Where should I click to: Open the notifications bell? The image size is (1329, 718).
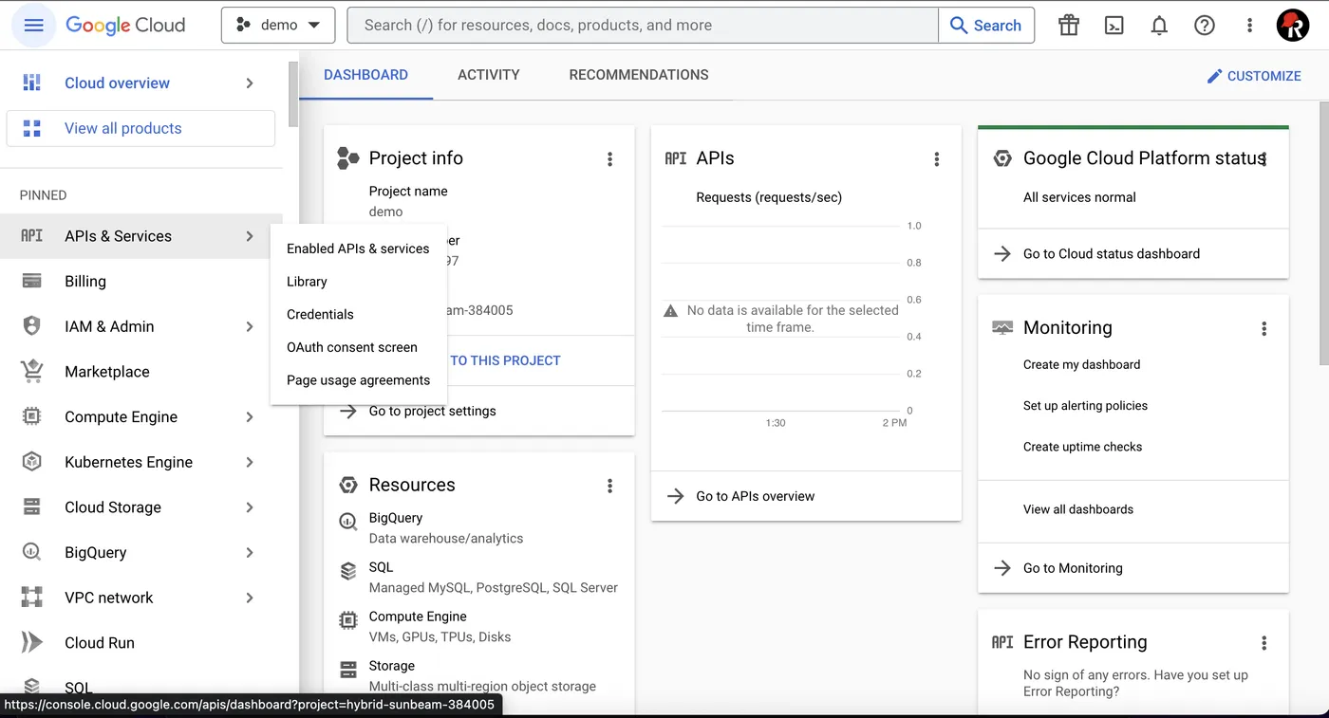tap(1159, 26)
